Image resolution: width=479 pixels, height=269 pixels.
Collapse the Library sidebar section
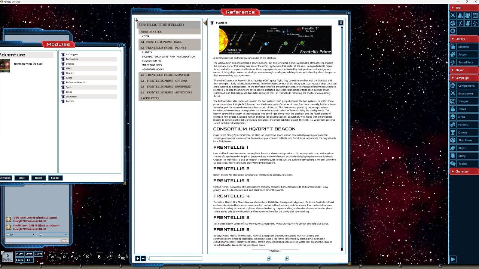[464, 39]
